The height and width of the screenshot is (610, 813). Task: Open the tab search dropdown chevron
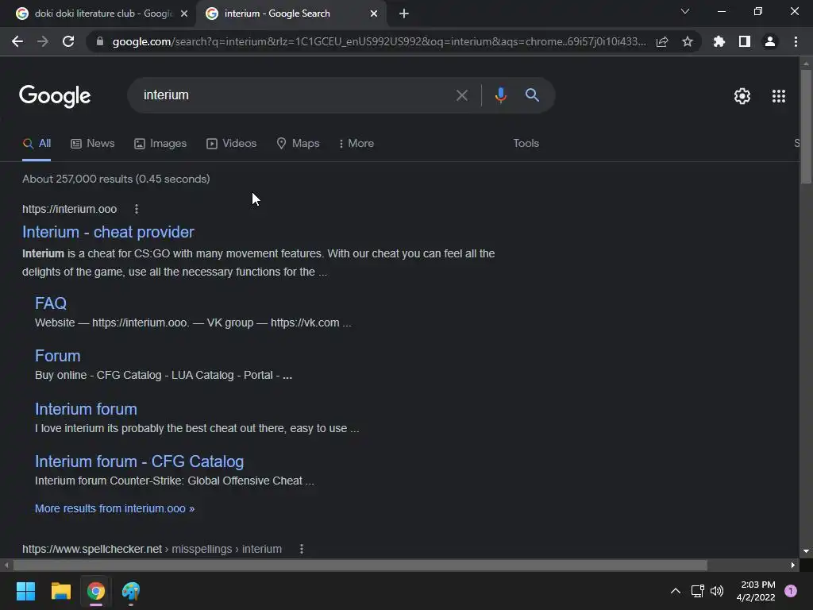click(685, 11)
